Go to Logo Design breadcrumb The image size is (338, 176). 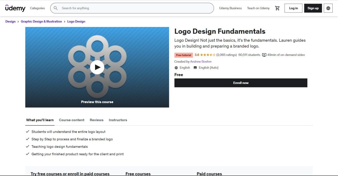[x=76, y=21]
